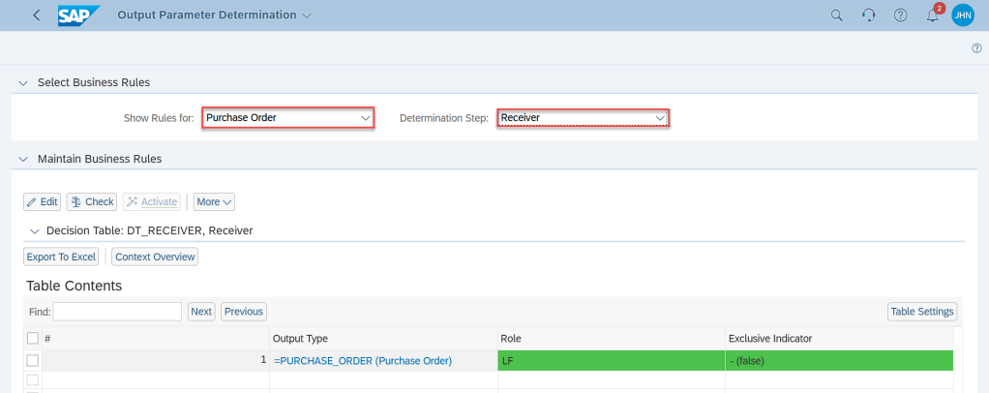Open the JHN user profile avatar
989x393 pixels.
click(x=962, y=15)
